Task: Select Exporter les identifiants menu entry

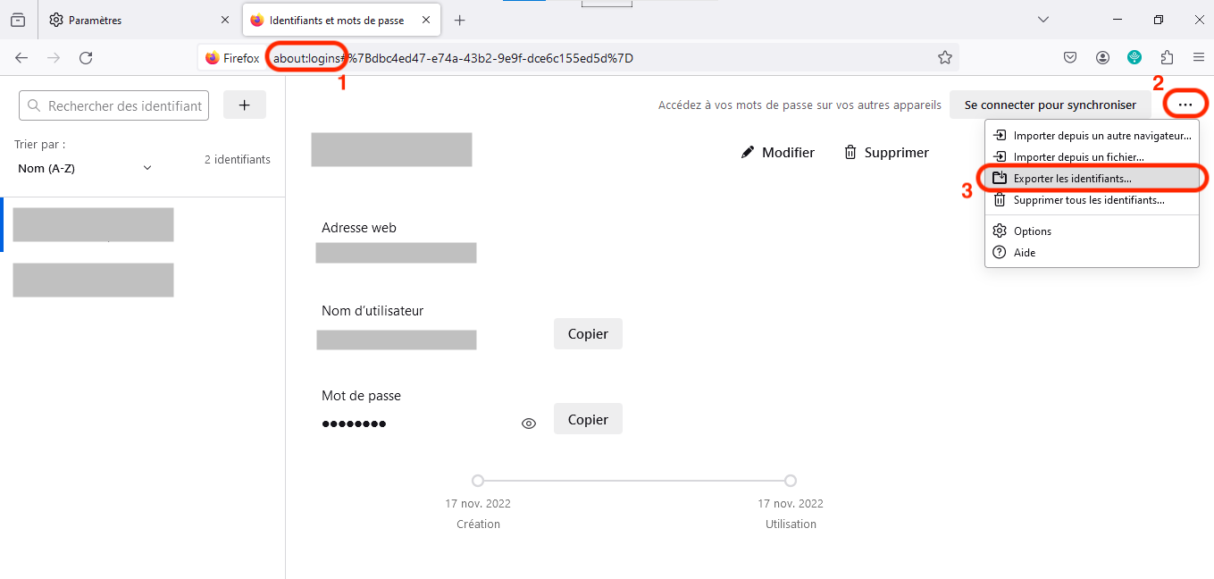Action: 1072,179
